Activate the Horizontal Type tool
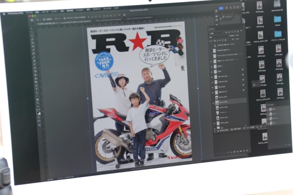 point(36,90)
